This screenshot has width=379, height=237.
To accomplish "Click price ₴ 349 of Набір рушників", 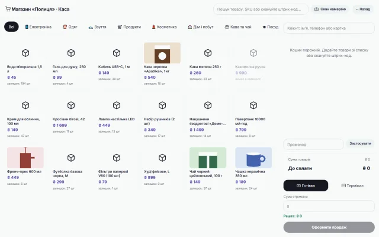I will (150, 130).
